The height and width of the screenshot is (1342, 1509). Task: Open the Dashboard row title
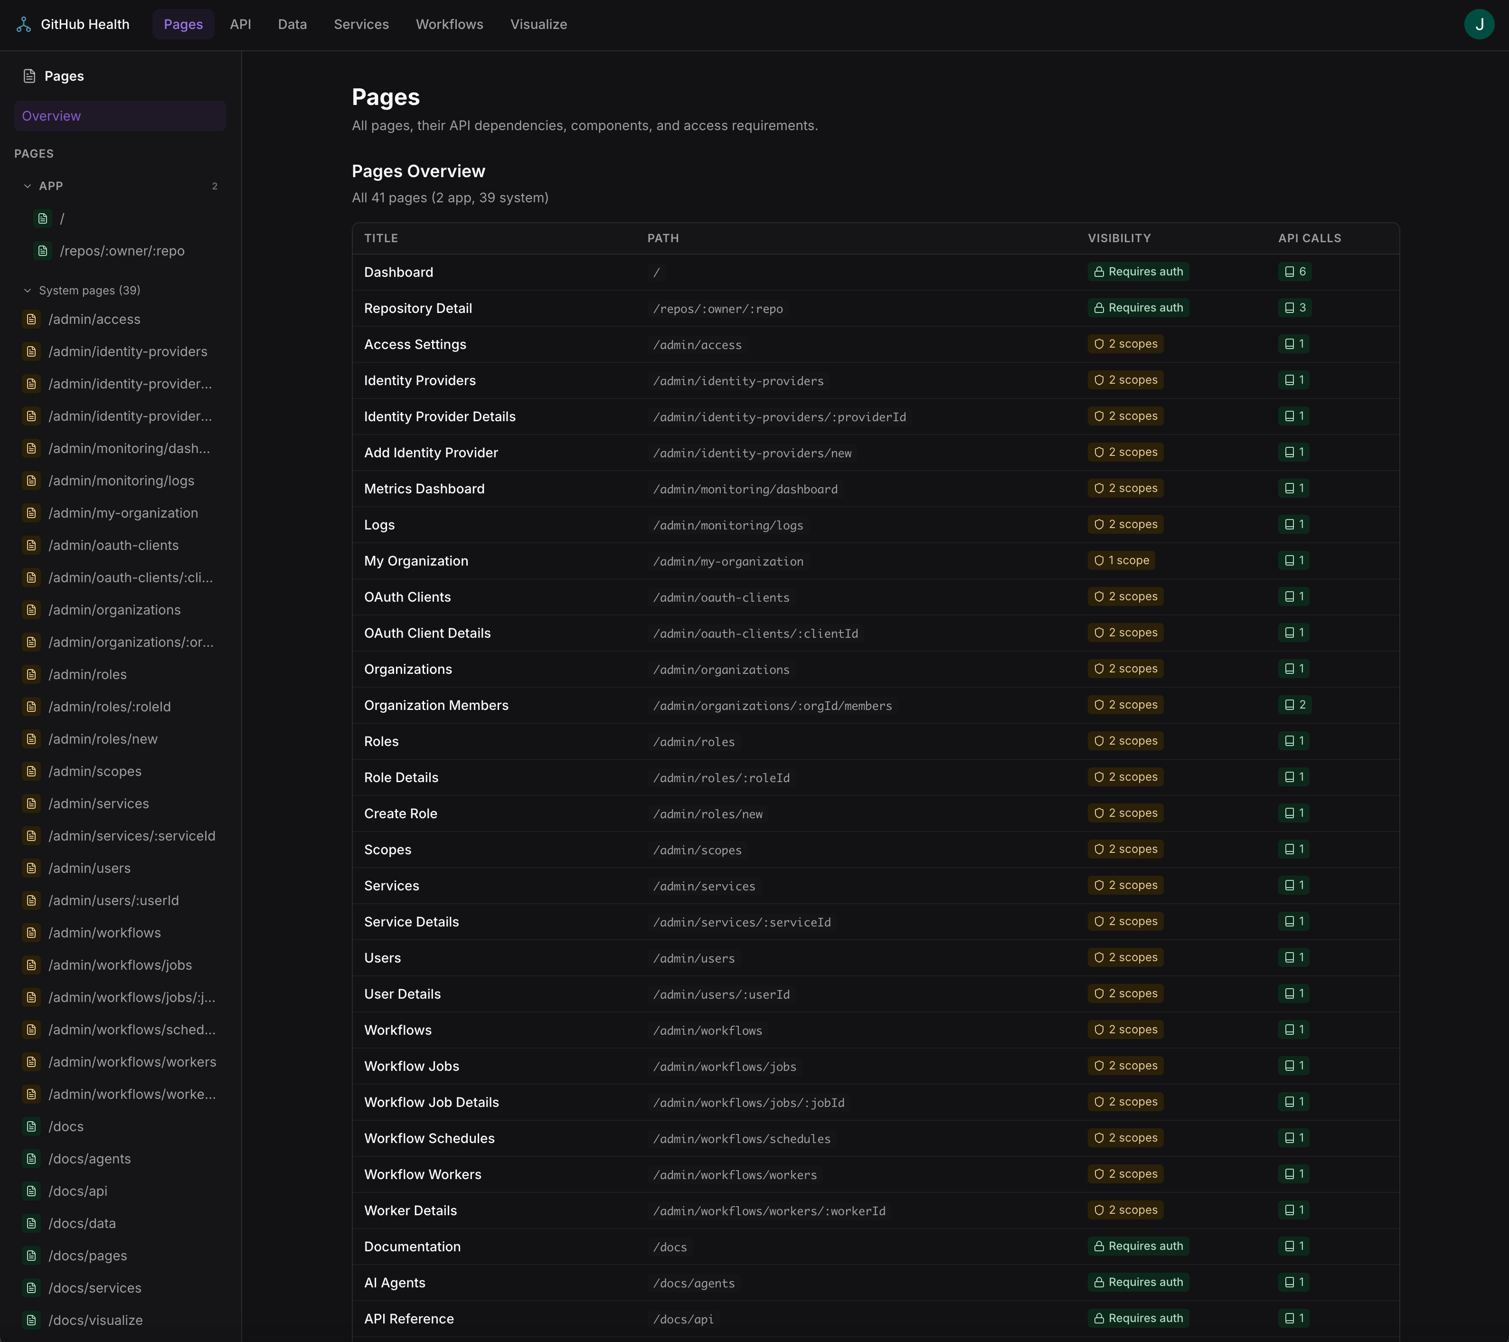(399, 273)
